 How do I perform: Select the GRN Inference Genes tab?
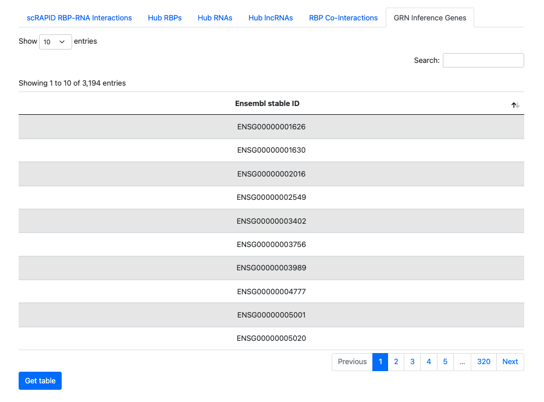(430, 18)
